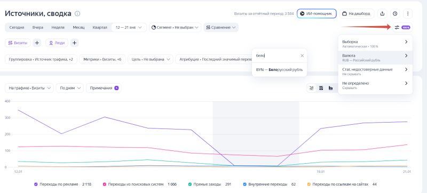
Task: Clear the currency search with X icon
Action: (302, 56)
